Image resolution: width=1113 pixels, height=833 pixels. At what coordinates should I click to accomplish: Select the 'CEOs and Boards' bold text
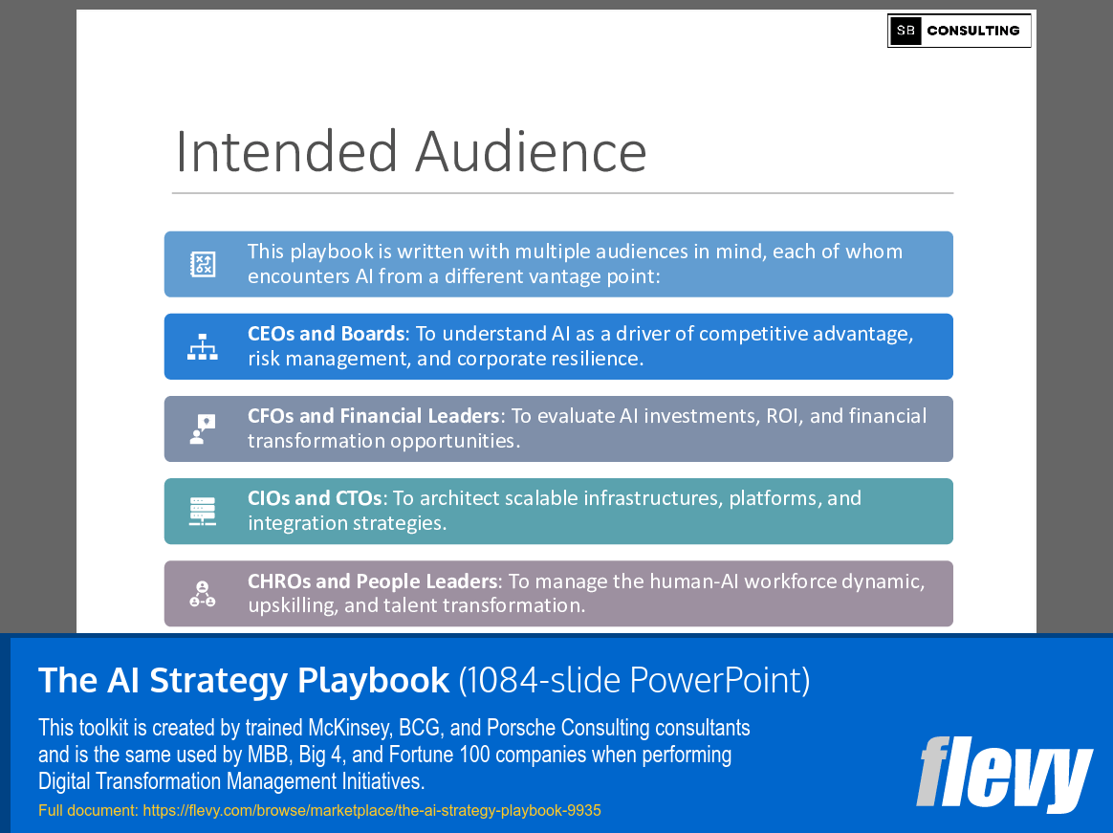point(326,334)
